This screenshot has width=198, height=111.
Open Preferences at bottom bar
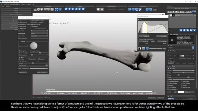161,98
